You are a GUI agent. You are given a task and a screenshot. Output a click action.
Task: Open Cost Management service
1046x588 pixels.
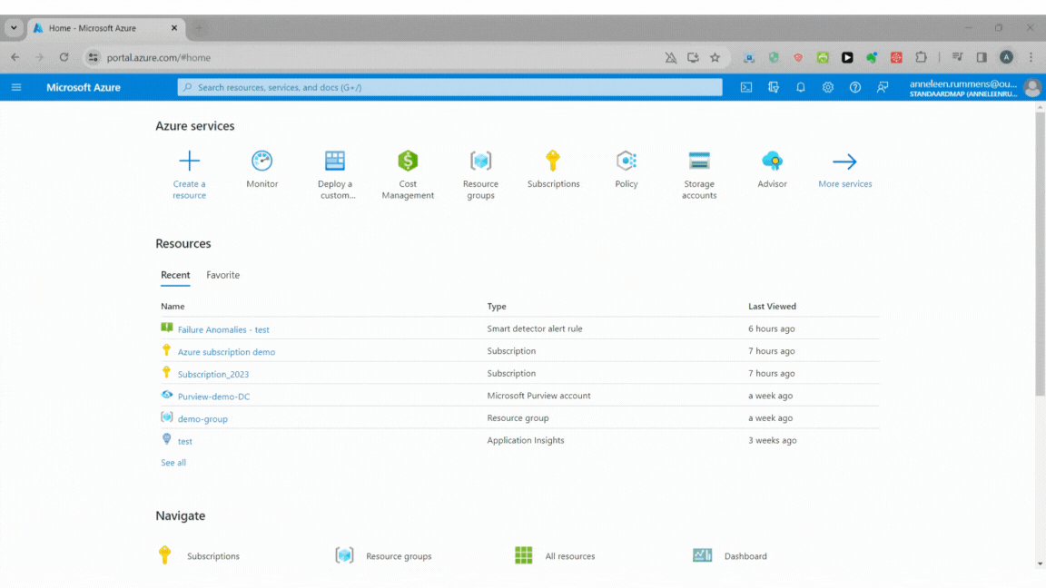click(x=408, y=174)
